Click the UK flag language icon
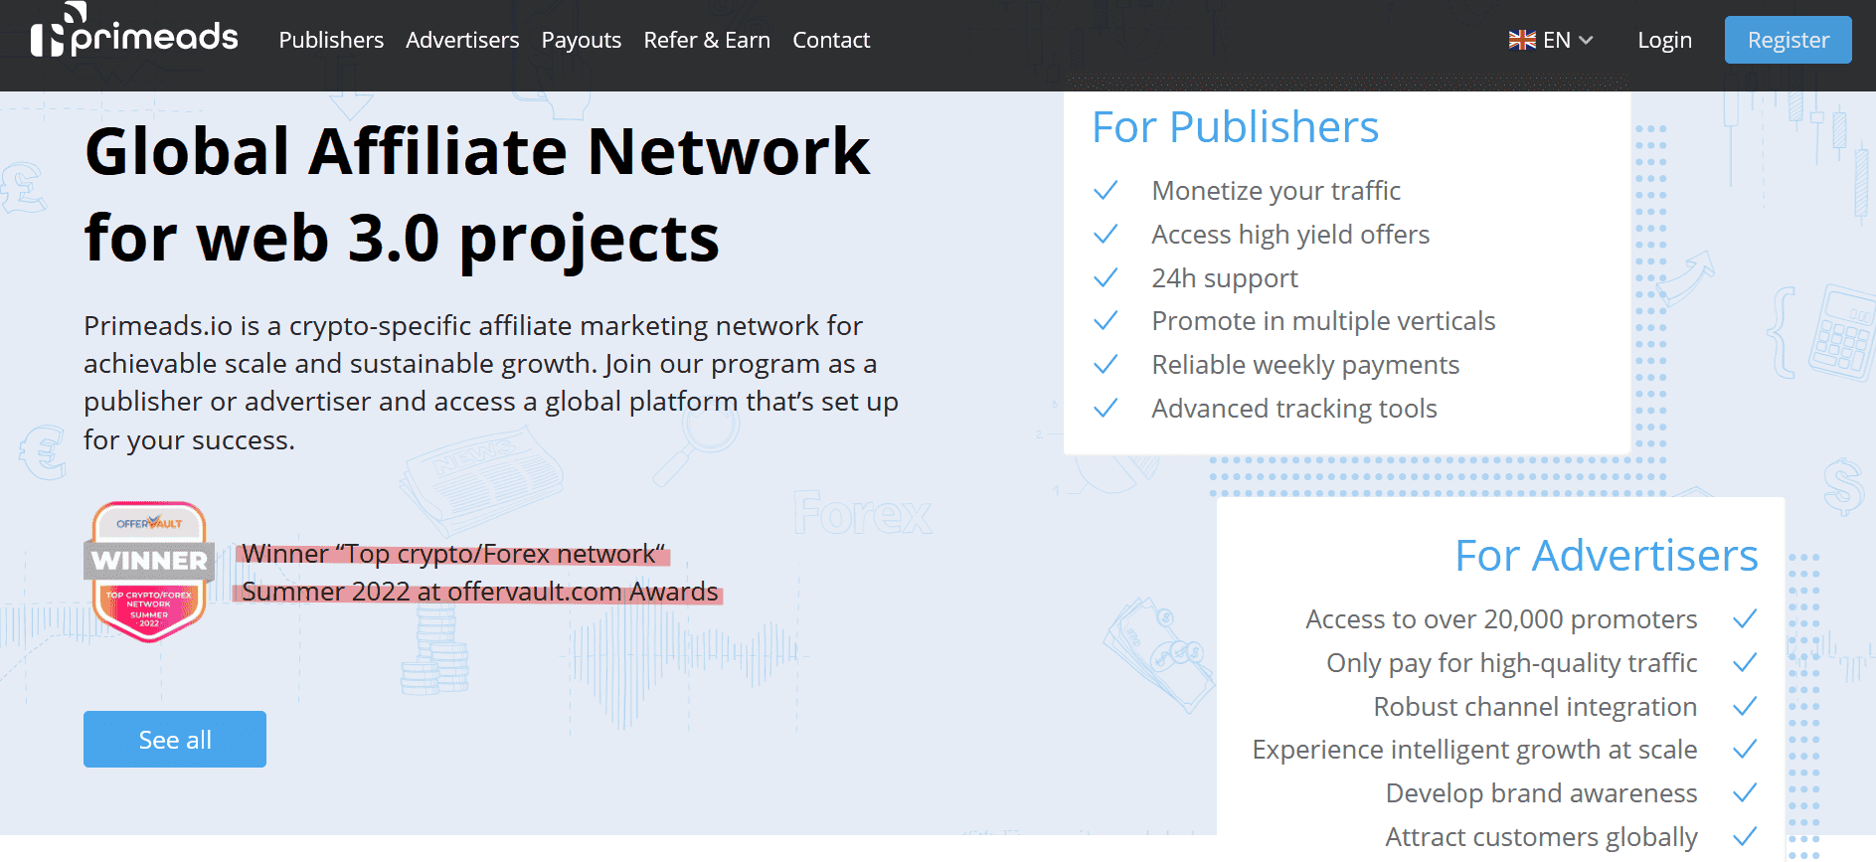The image size is (1876, 862). click(1522, 40)
